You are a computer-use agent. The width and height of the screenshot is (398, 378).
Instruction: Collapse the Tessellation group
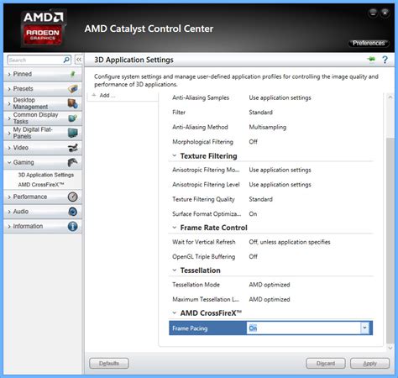(175, 270)
